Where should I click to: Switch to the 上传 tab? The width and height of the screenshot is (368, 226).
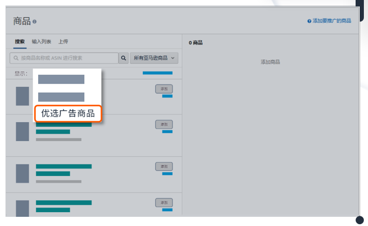(63, 42)
